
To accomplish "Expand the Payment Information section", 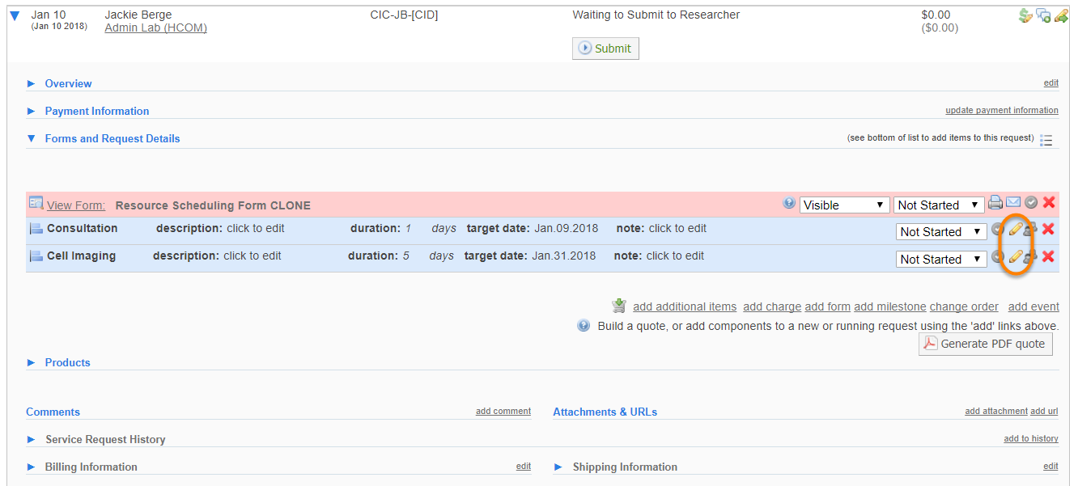I will coord(96,111).
